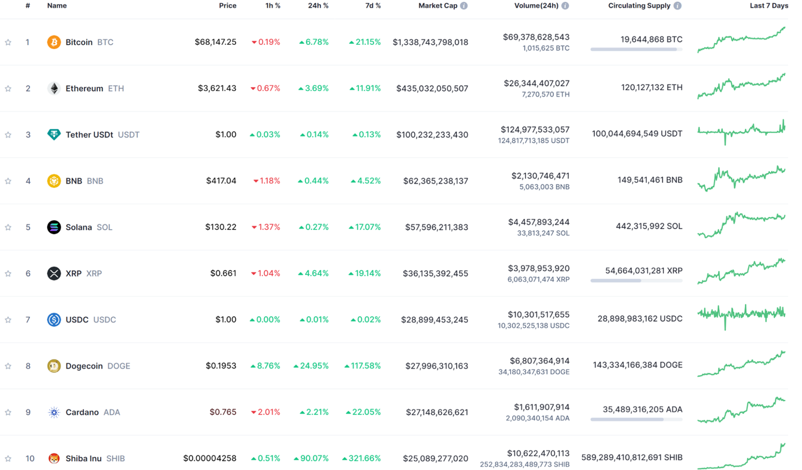
Task: Open the USDC coin name link
Action: [x=76, y=319]
